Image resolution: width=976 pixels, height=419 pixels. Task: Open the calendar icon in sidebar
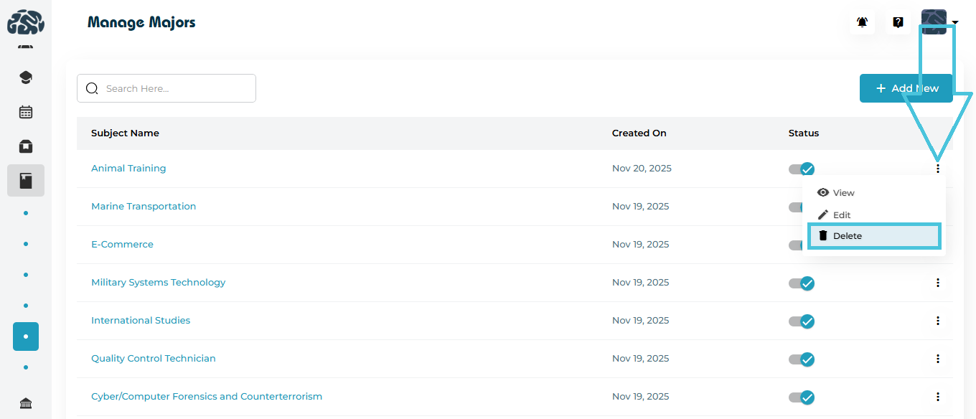[26, 112]
